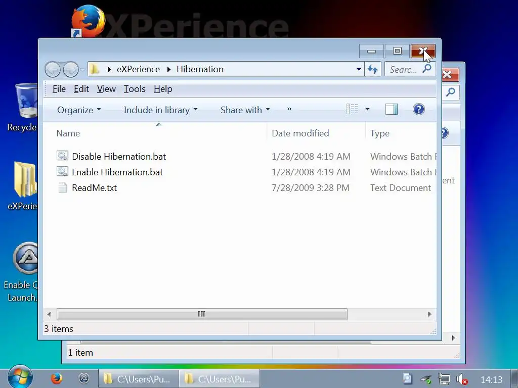Launch Firefox from the taskbar
This screenshot has height=388, width=518.
point(57,378)
